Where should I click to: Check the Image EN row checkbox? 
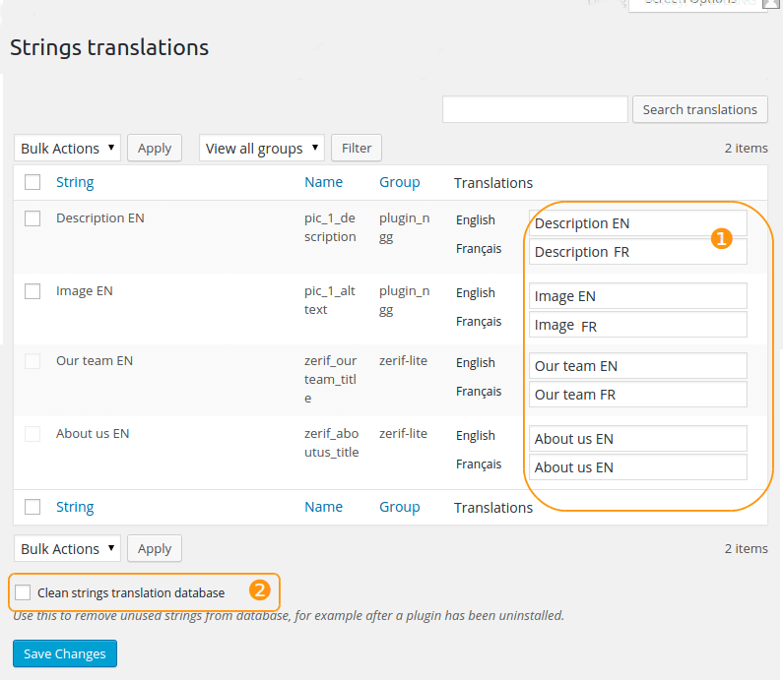[x=33, y=291]
